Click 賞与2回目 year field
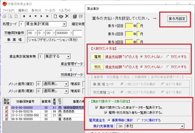This screenshot has height=133, width=195. click(129, 34)
